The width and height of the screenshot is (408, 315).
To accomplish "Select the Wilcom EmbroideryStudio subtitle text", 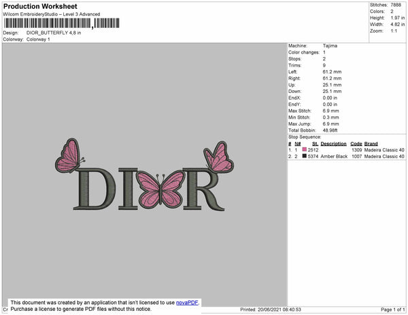I will [52, 14].
